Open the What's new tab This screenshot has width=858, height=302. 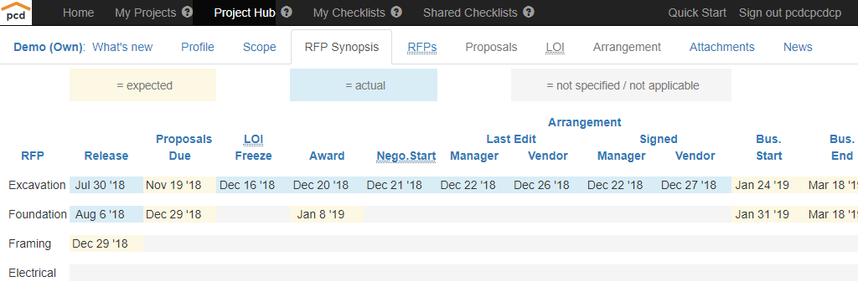pyautogui.click(x=122, y=47)
